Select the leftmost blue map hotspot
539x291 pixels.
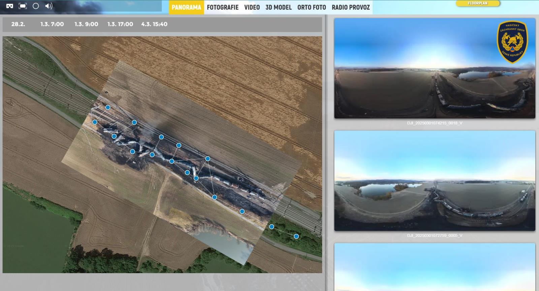[x=95, y=122]
